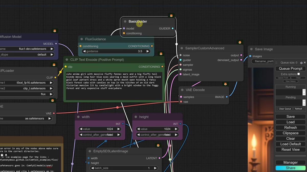Collapse the width node via title dot

(x=78, y=117)
